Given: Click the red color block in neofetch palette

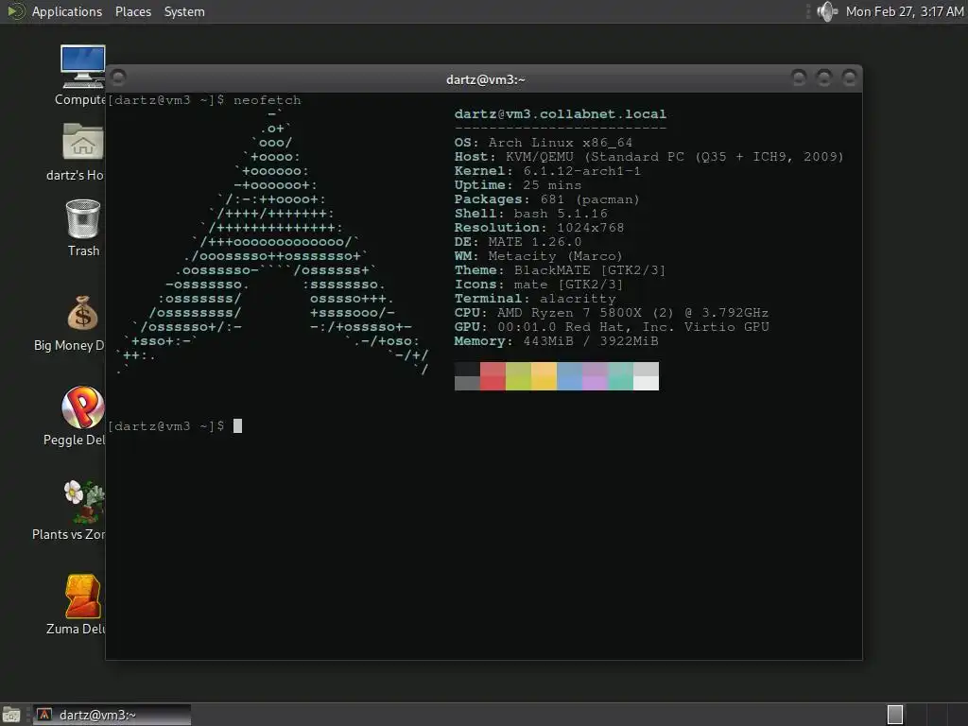Looking at the screenshot, I should point(493,376).
